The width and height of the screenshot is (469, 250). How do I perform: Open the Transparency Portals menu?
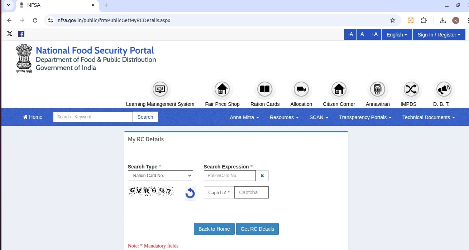[x=365, y=117]
